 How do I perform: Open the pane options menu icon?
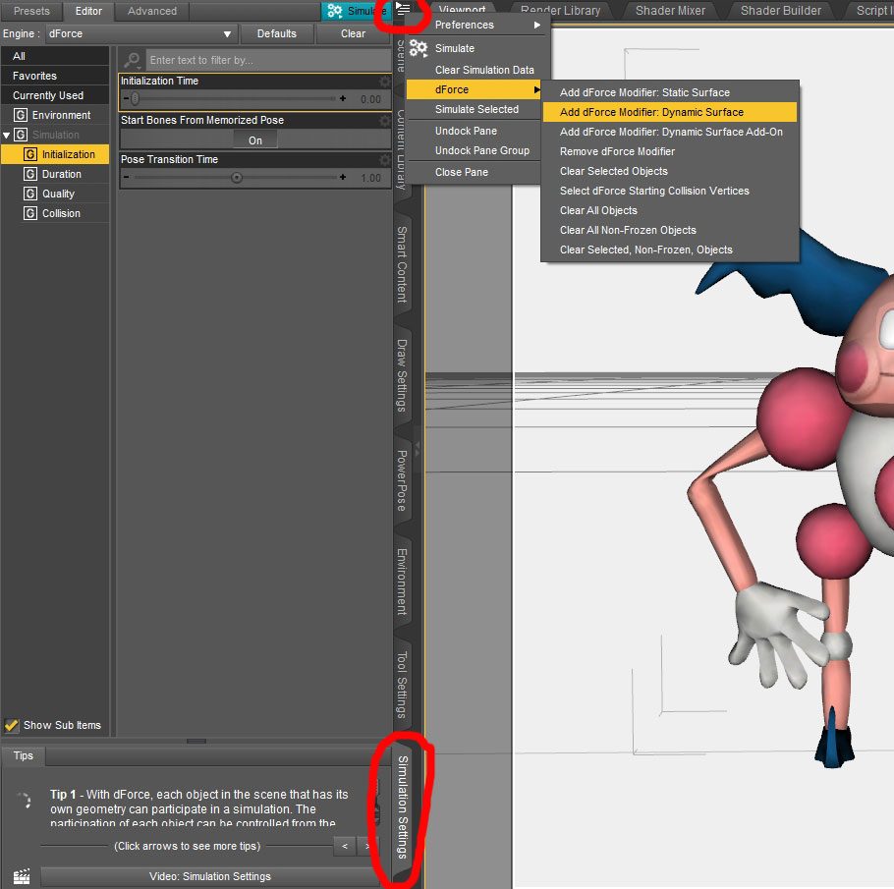point(403,9)
